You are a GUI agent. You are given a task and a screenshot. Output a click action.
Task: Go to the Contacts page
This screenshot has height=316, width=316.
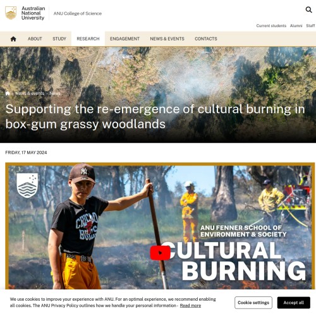click(206, 39)
